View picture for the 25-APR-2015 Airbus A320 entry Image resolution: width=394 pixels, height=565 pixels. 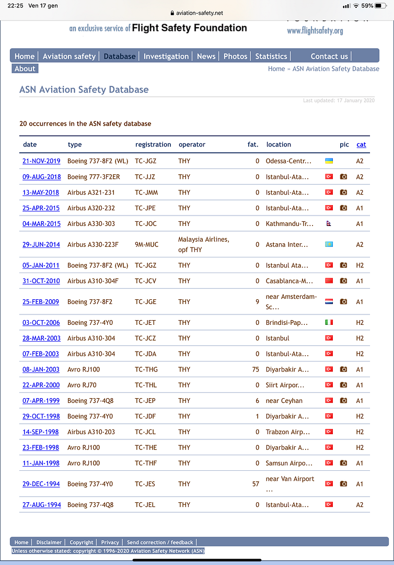pyautogui.click(x=344, y=208)
